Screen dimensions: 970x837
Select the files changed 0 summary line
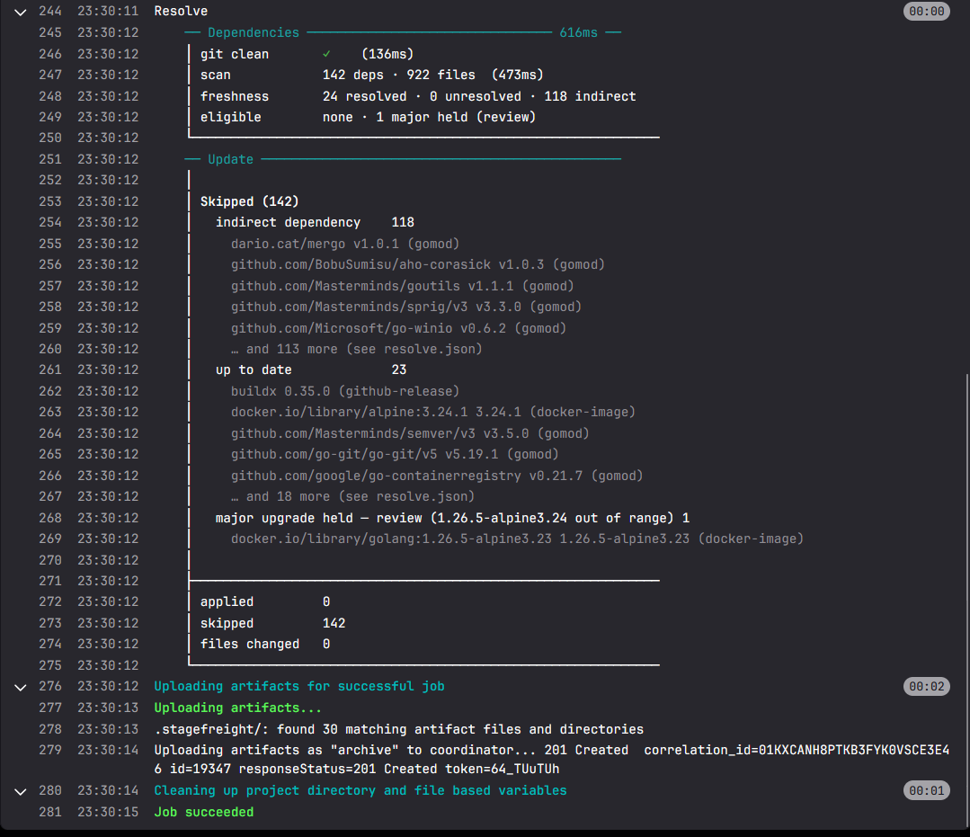click(265, 644)
